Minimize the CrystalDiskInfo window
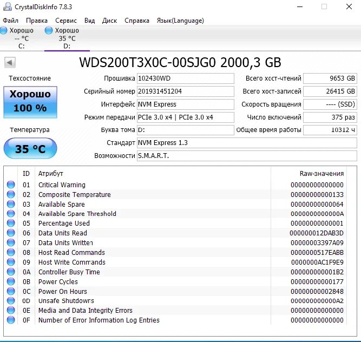 [300, 6]
